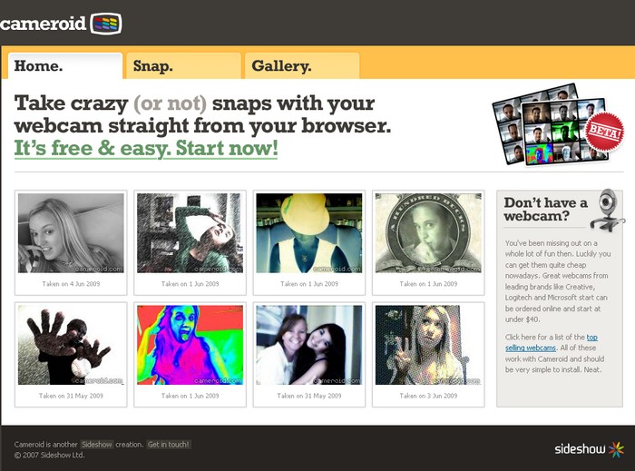Click the Cameroid logo in header
This screenshot has height=471, width=635.
tap(61, 24)
